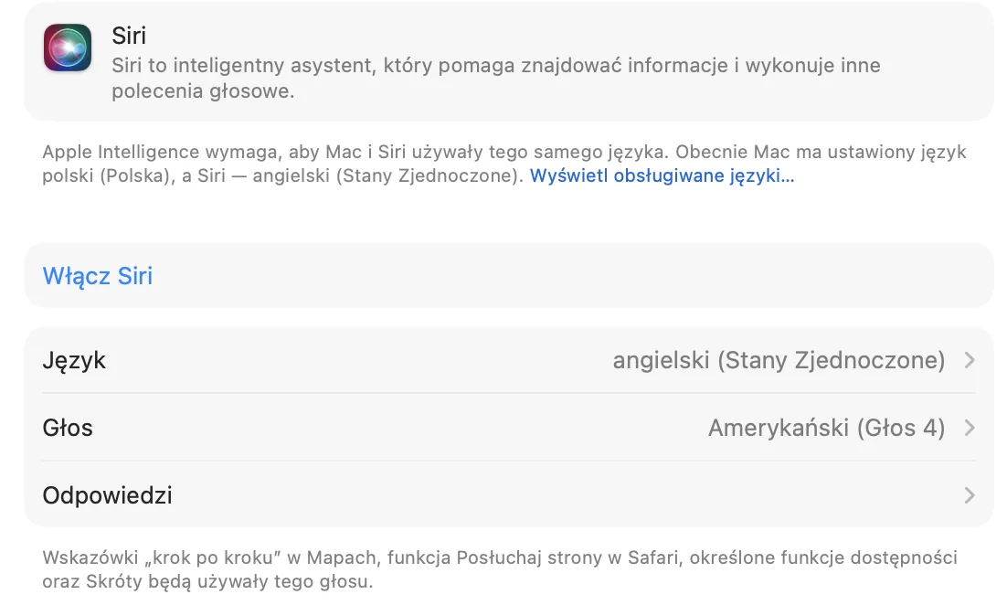Enable Siri via Włącz Siri
The width and height of the screenshot is (1007, 605).
[x=98, y=276]
